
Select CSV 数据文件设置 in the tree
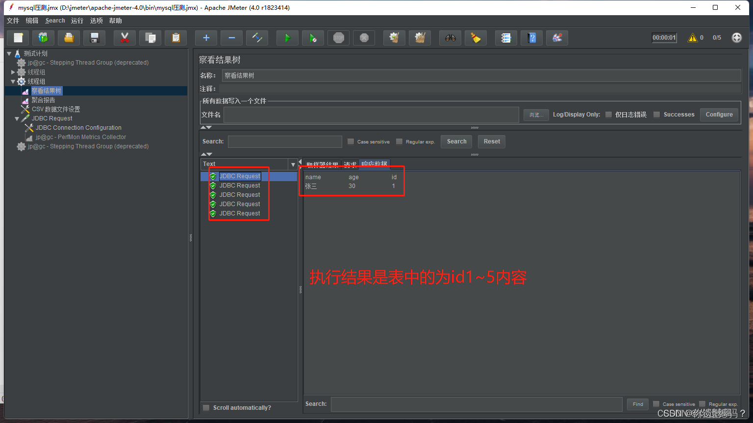click(x=56, y=109)
